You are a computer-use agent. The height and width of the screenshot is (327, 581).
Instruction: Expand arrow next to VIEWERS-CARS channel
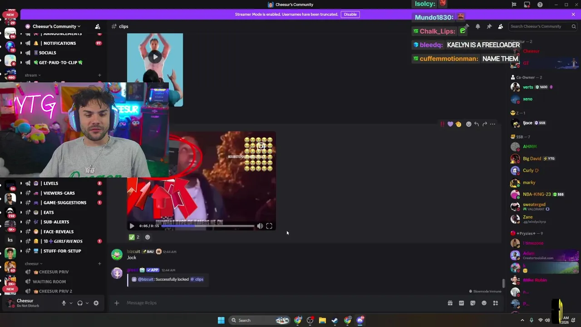tap(20, 193)
